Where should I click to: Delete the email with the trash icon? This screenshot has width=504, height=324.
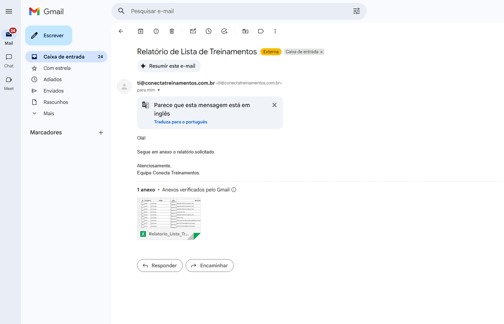coord(172,31)
